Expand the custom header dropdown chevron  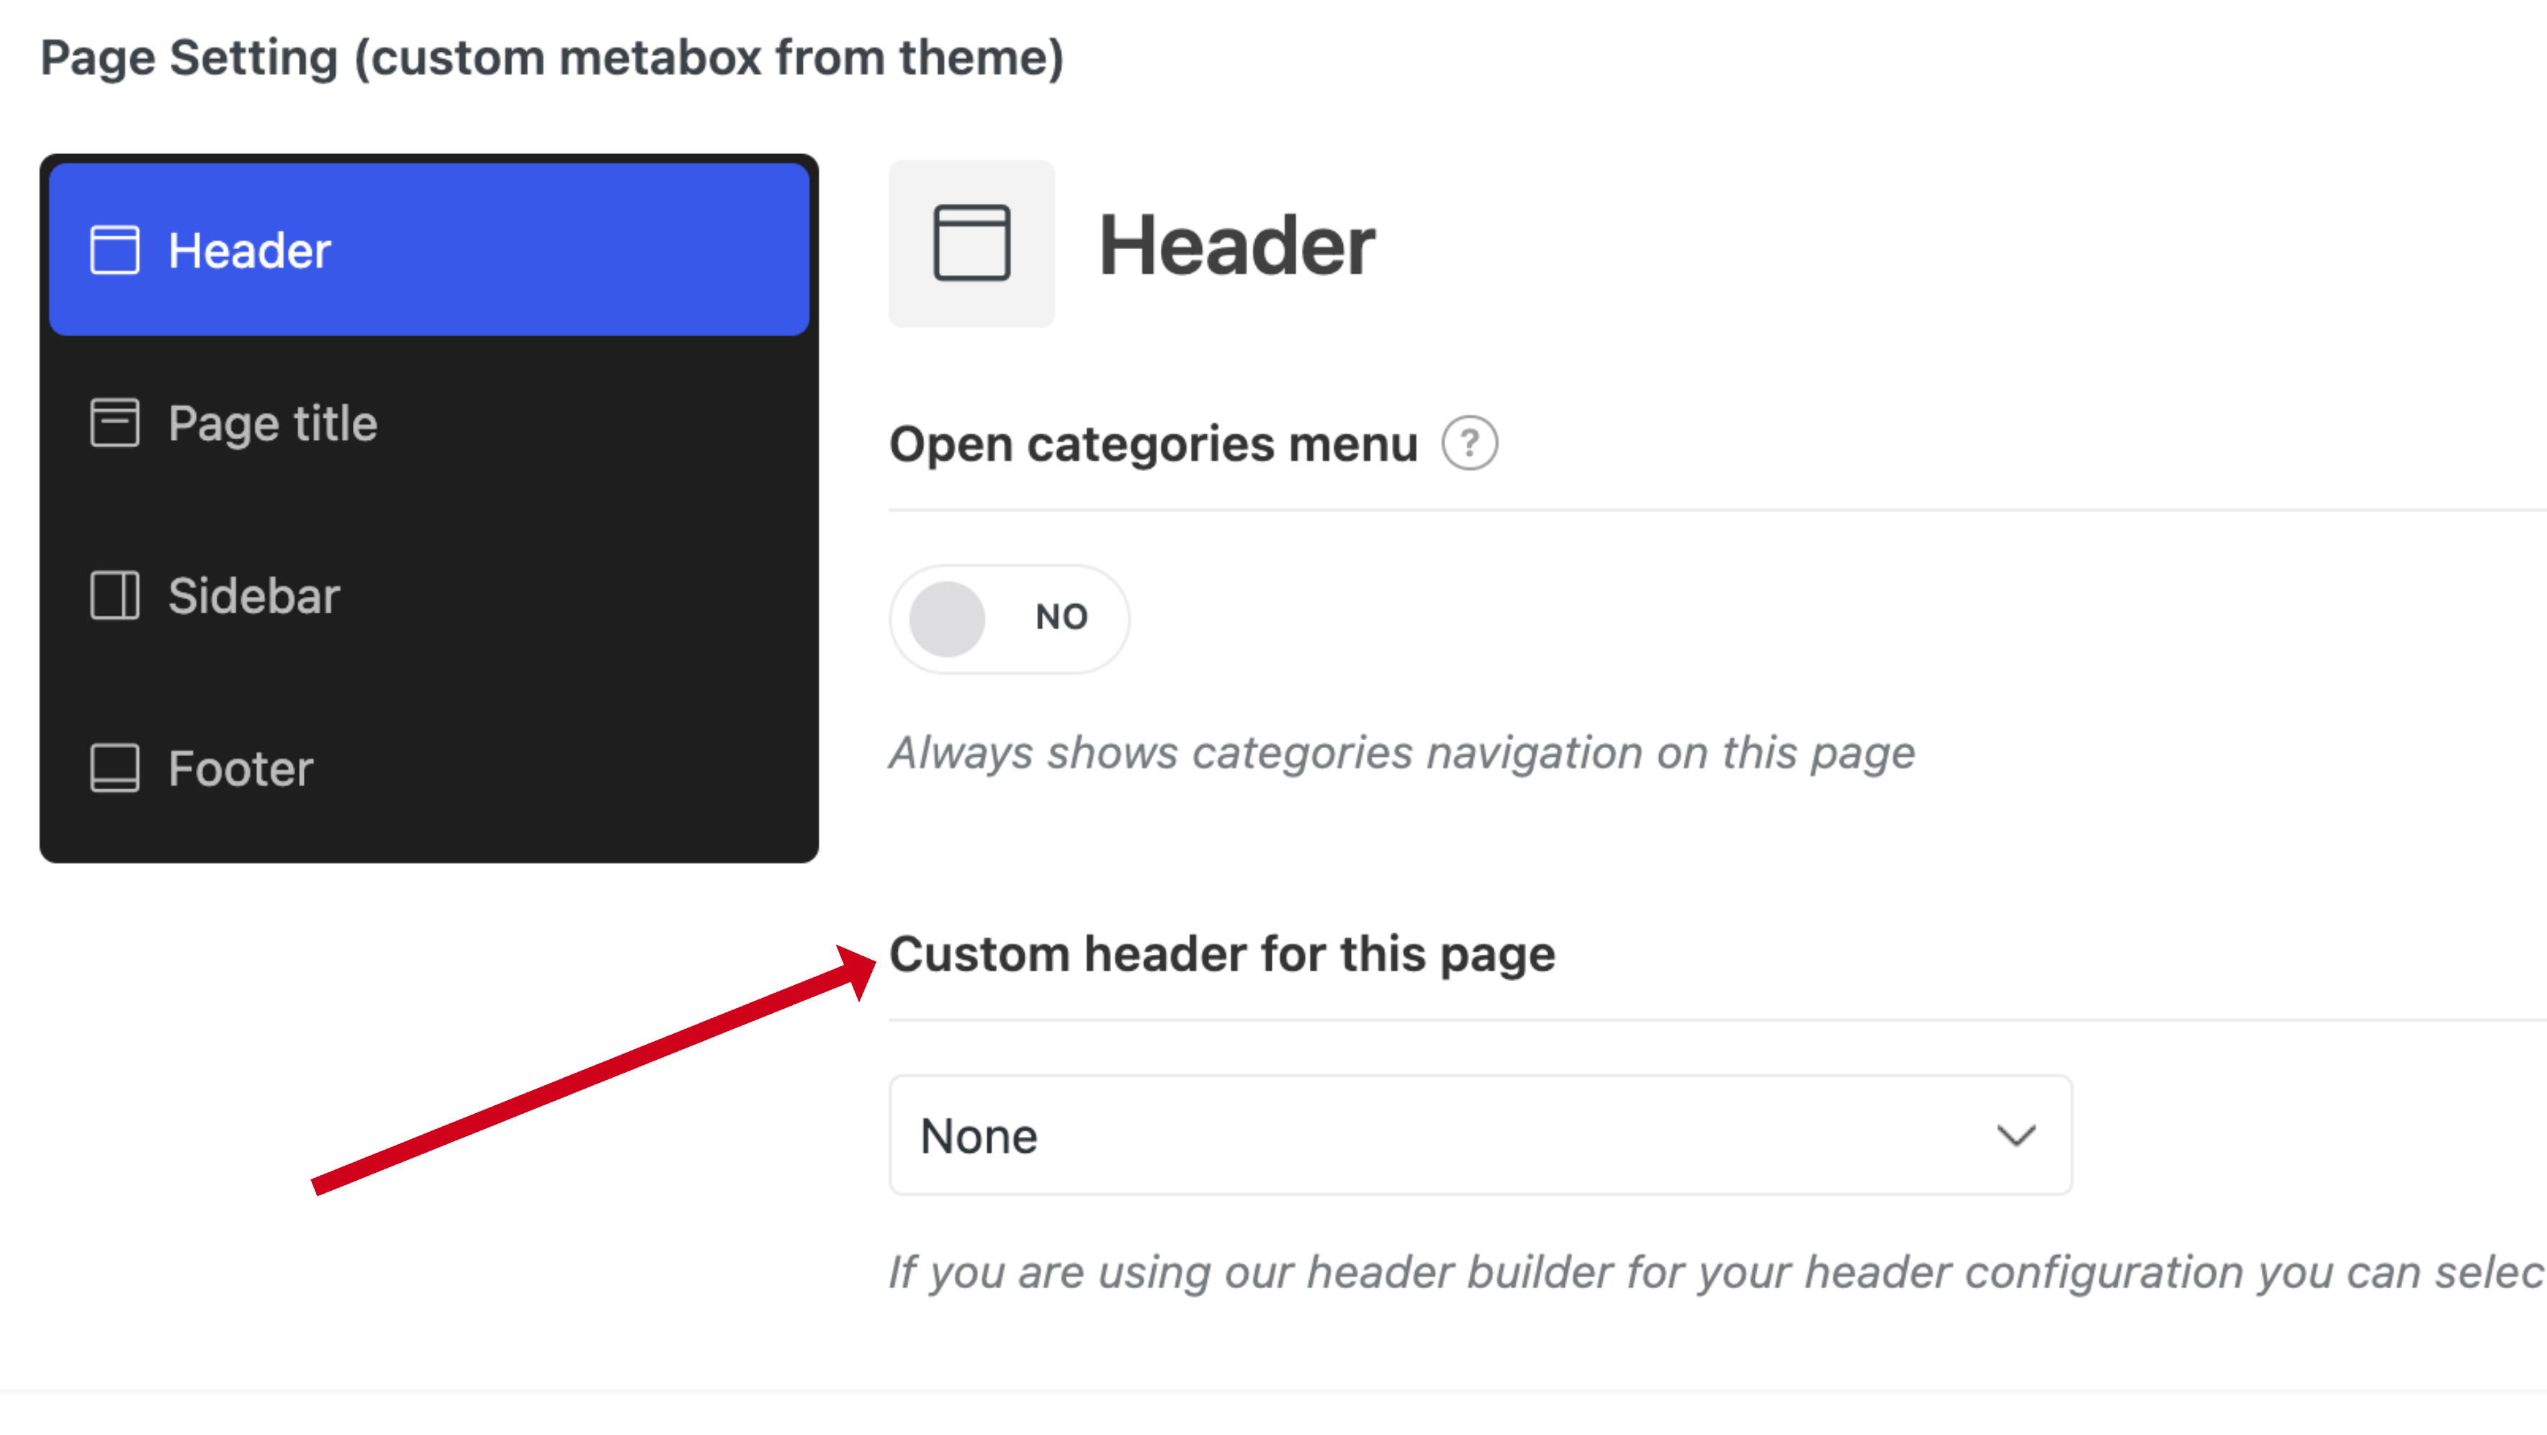(x=2015, y=1135)
